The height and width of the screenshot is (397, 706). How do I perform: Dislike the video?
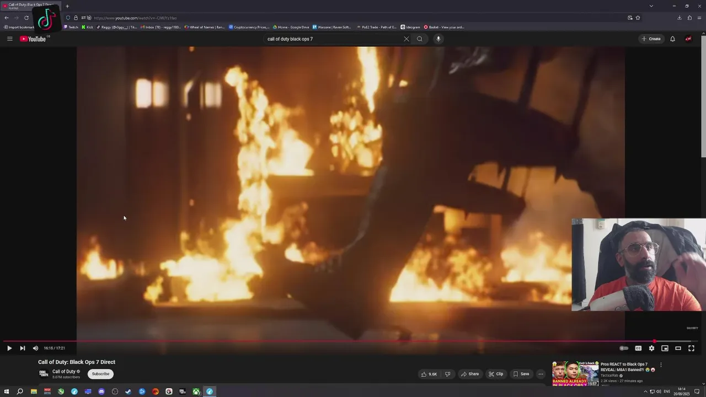[x=447, y=374]
